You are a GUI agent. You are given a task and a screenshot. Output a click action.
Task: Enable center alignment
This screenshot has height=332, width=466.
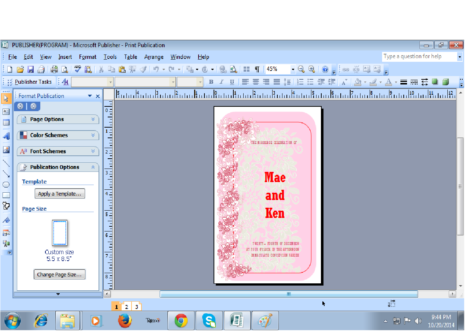point(255,82)
